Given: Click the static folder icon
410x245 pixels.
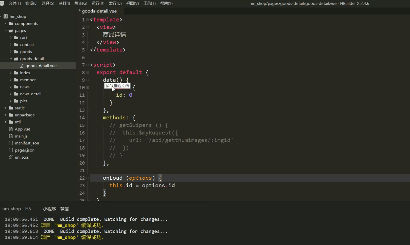Looking at the screenshot, I should pos(11,108).
